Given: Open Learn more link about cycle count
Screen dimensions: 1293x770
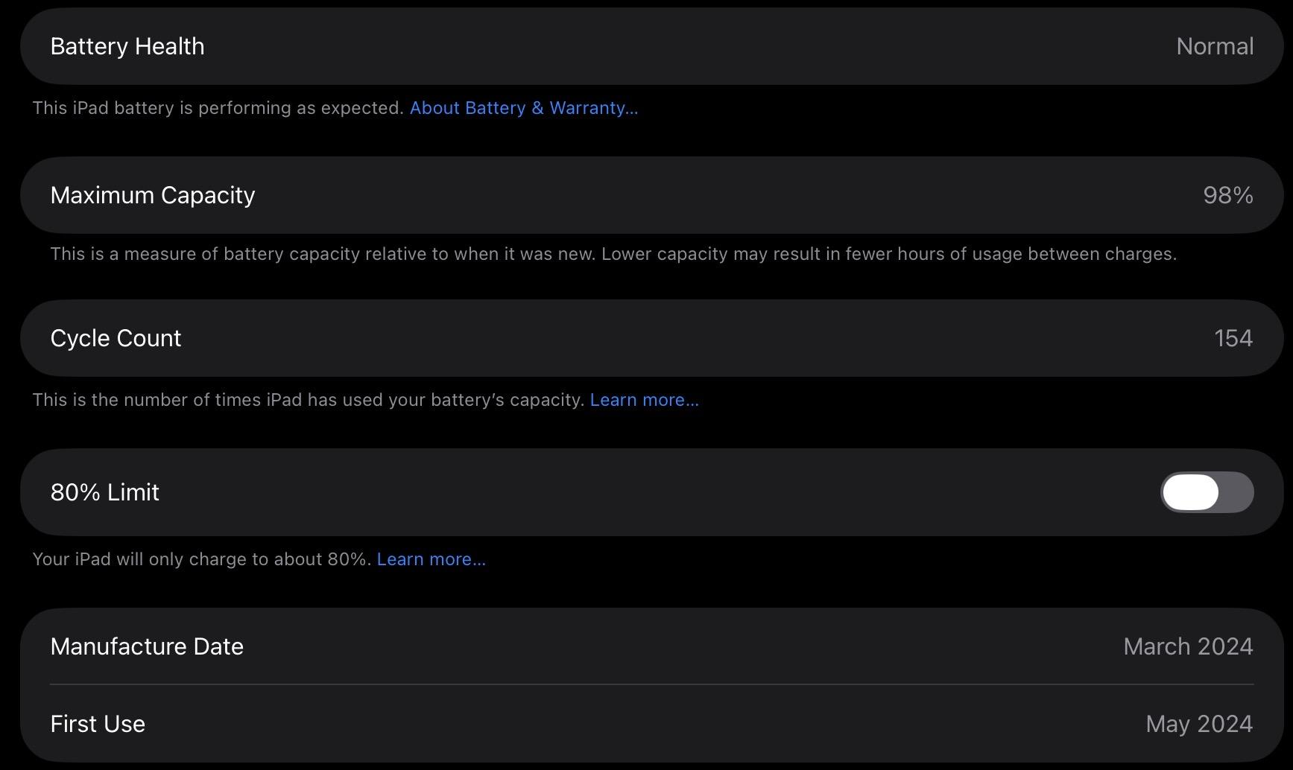Looking at the screenshot, I should point(644,400).
